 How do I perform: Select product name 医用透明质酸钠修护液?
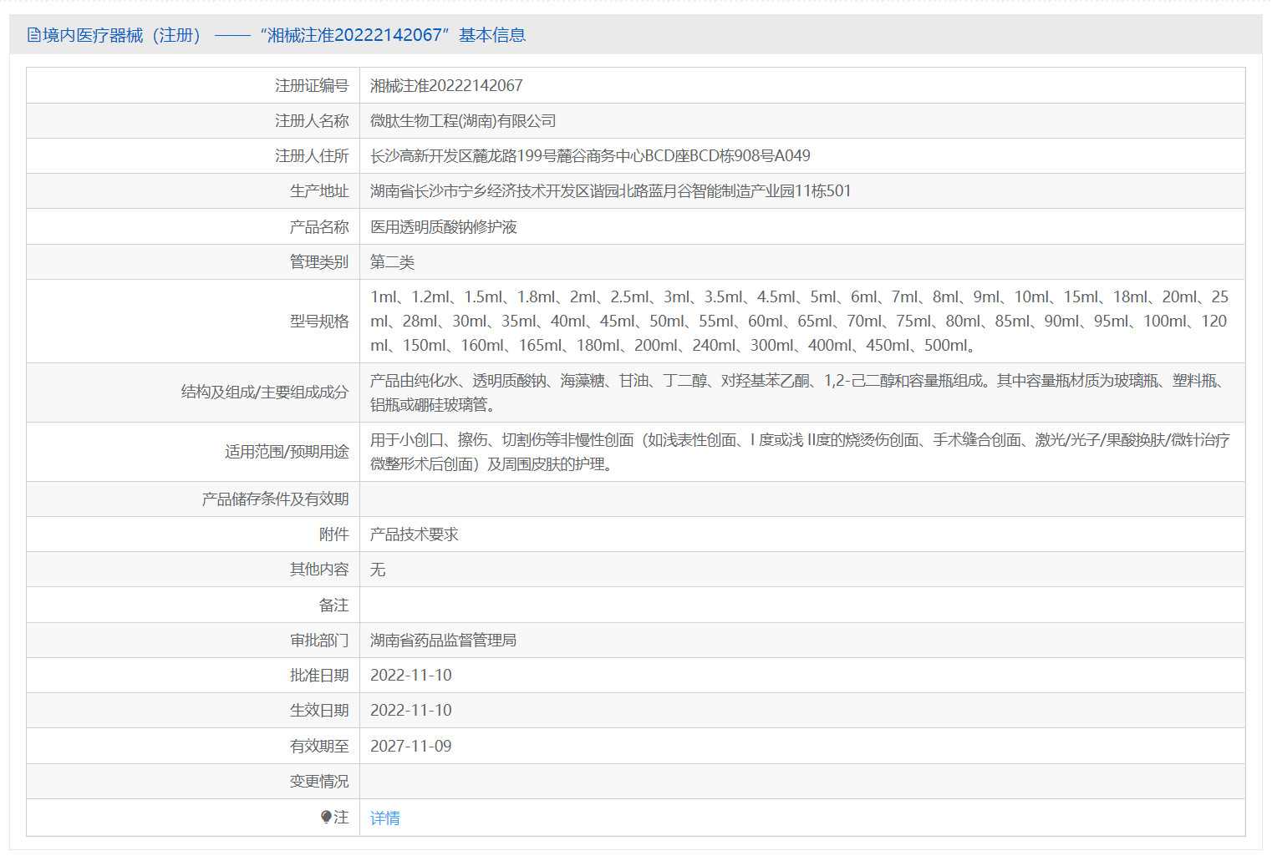click(443, 225)
